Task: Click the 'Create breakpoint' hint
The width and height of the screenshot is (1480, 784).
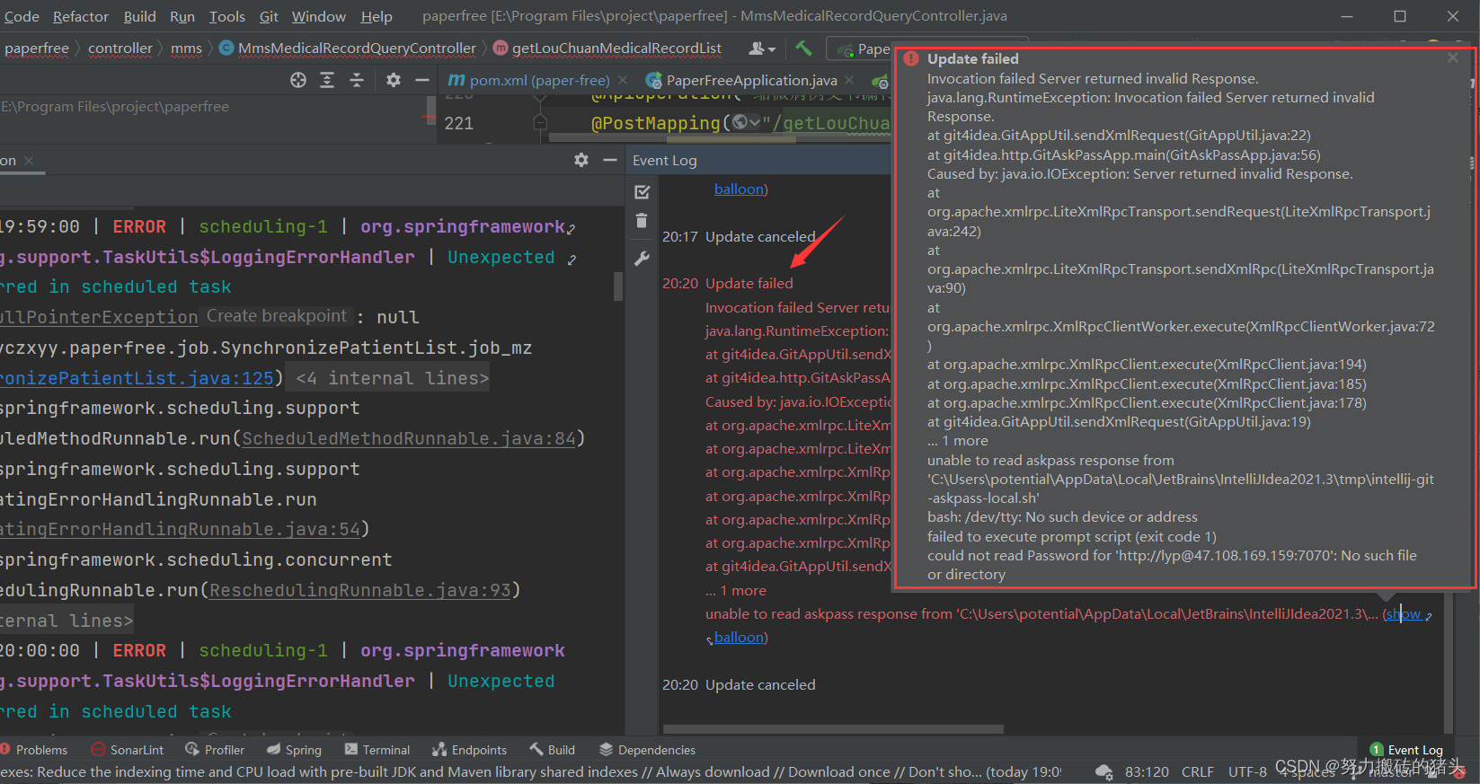Action: (x=276, y=316)
